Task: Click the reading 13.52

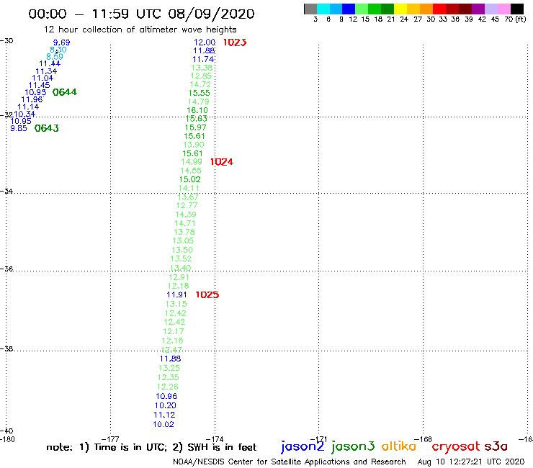Action: tap(181, 258)
